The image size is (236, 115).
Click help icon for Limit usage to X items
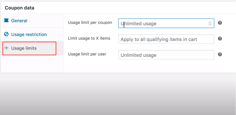[x=220, y=39]
